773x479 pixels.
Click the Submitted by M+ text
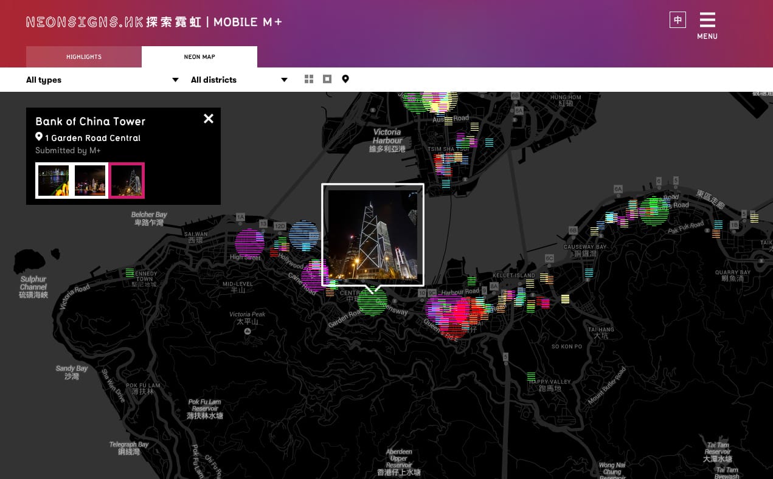coord(68,150)
